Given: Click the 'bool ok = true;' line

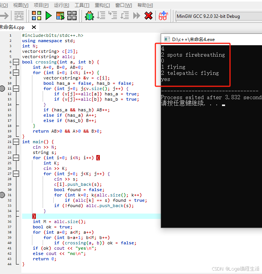Looking at the screenshot, I should 53,227.
